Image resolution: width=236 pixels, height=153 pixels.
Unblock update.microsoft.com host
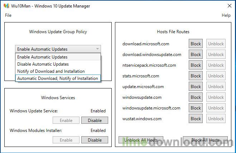(x=216, y=86)
